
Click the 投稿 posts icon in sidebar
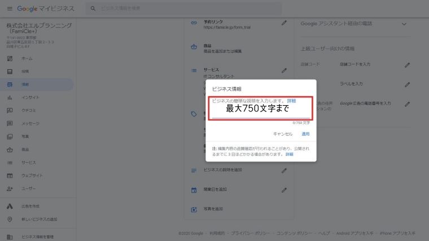(10, 72)
